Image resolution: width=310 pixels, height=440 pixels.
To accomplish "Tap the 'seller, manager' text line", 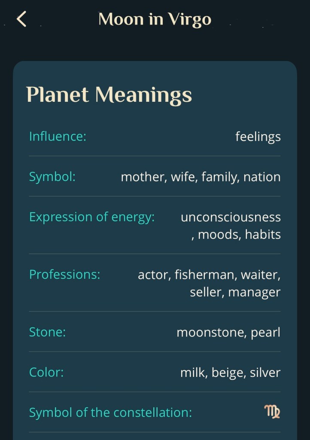I will coord(235,292).
